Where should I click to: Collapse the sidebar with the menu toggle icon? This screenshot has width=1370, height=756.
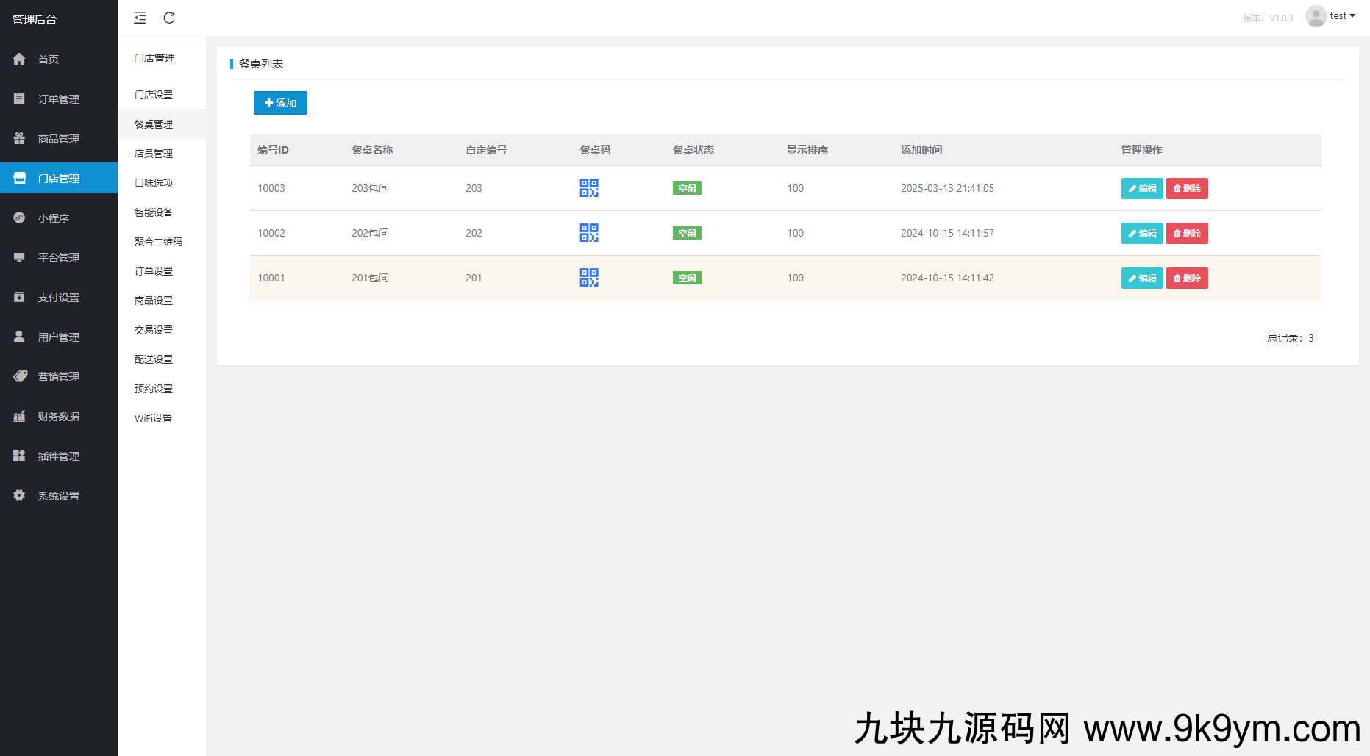(x=140, y=18)
